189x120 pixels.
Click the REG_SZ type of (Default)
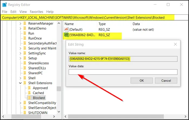tap(104, 30)
